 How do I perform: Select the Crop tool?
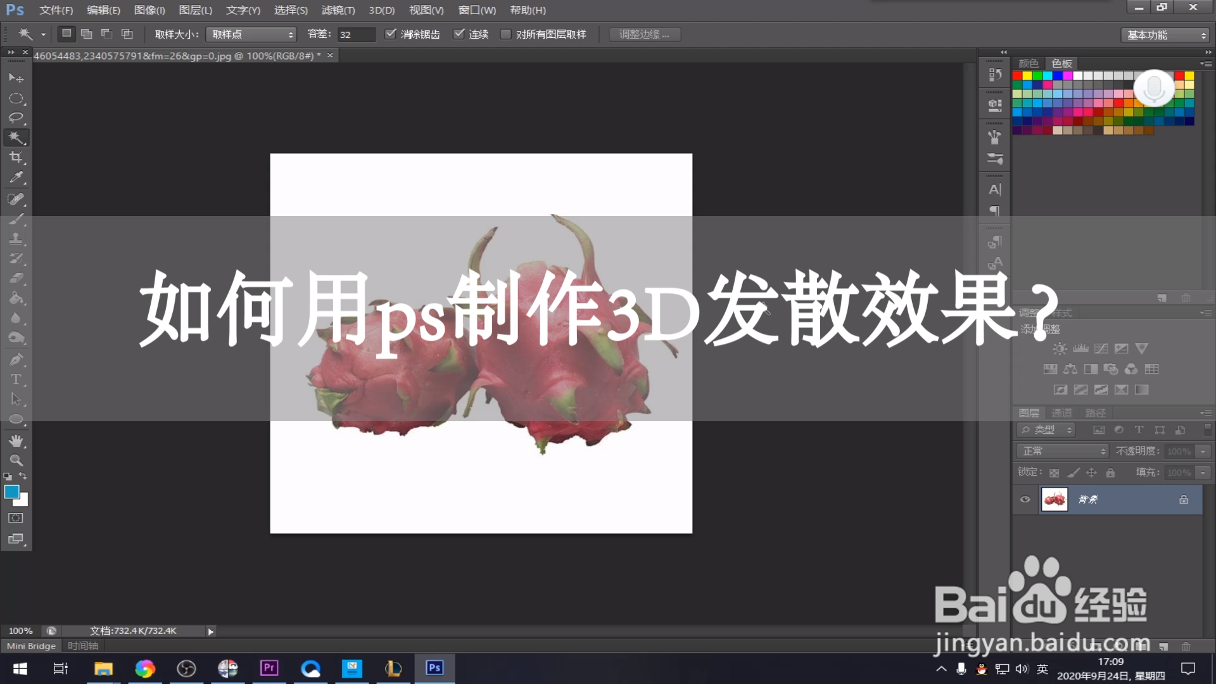(16, 157)
